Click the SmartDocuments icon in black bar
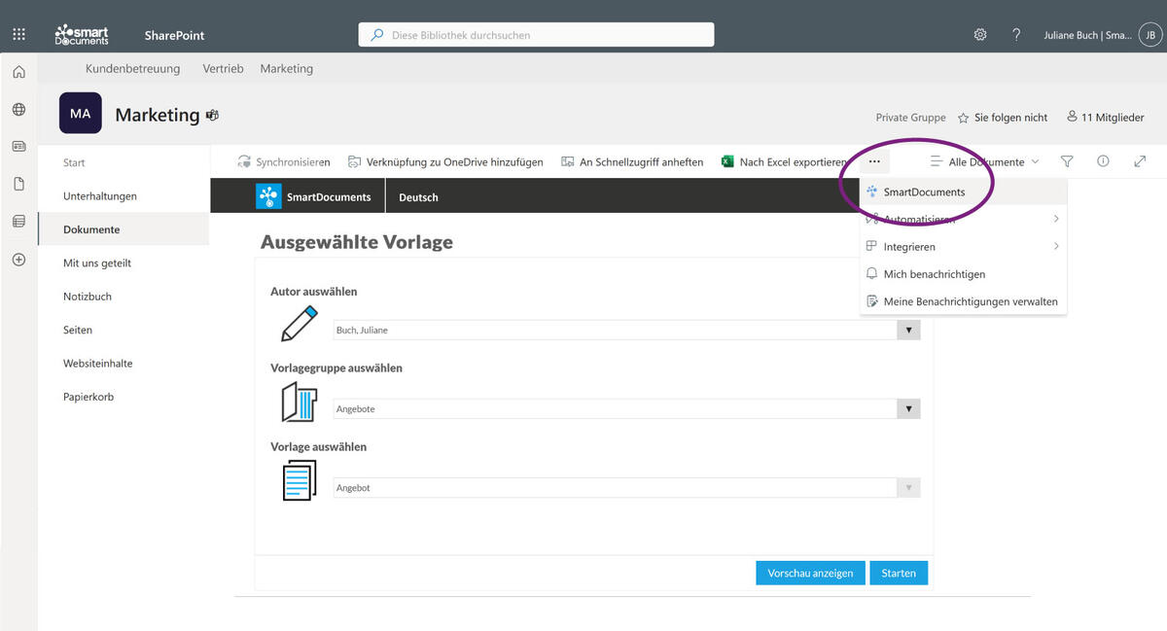Screen dimensions: 1167x631 click(268, 196)
